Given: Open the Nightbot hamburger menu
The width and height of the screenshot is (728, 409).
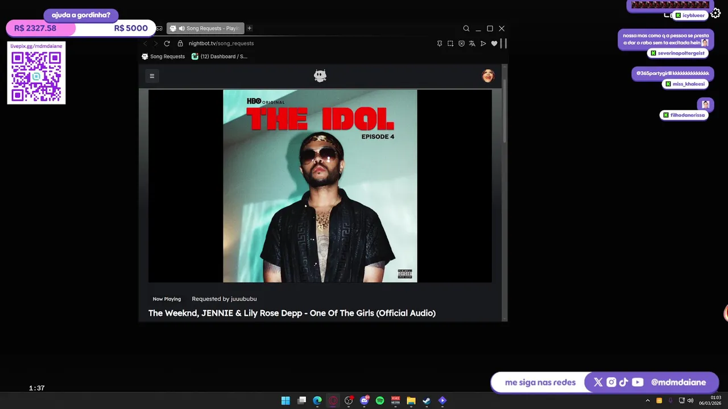Looking at the screenshot, I should [152, 76].
